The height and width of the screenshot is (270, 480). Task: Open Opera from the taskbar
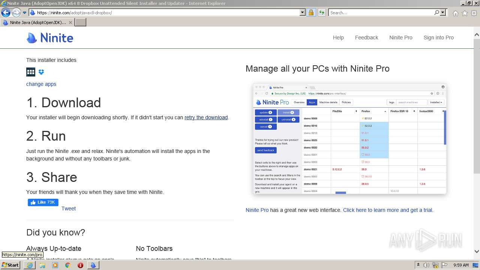point(80,265)
